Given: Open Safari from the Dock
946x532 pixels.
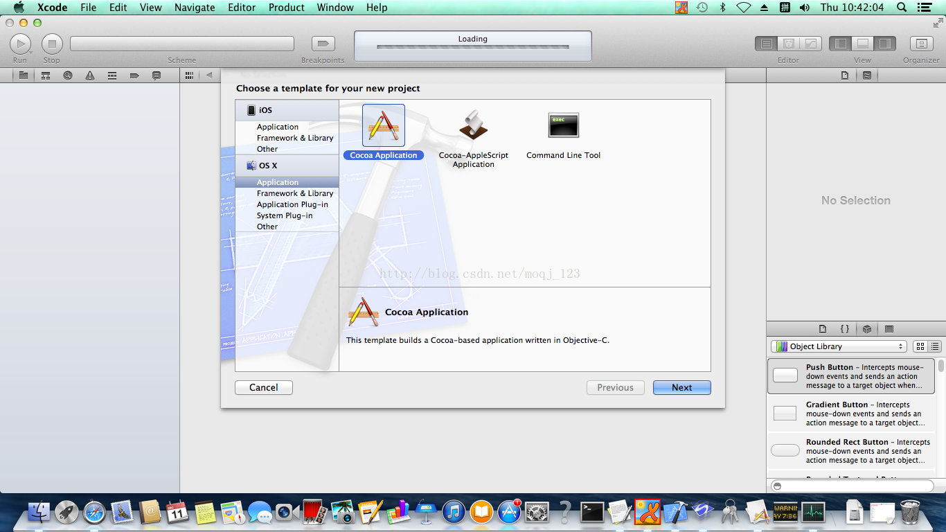Looking at the screenshot, I should [94, 513].
